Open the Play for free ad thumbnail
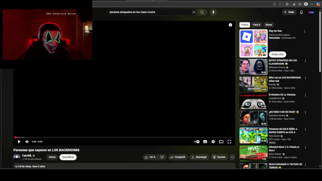This screenshot has width=322, height=181. click(253, 43)
